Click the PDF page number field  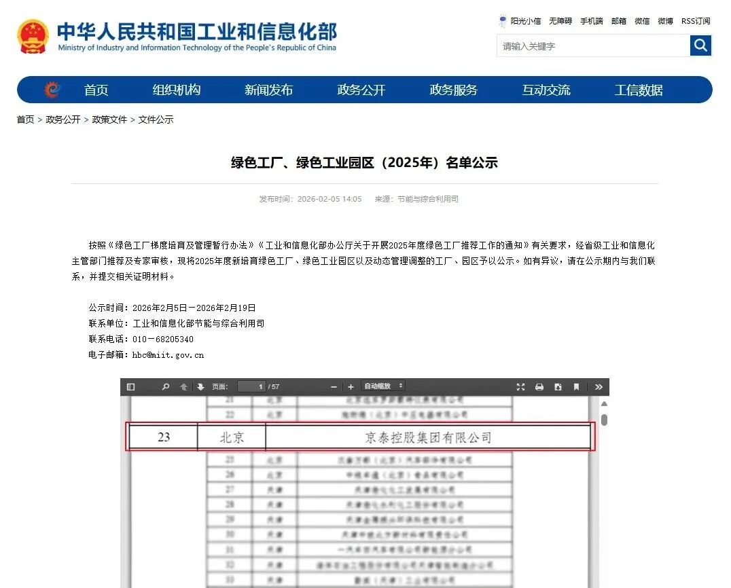point(251,387)
